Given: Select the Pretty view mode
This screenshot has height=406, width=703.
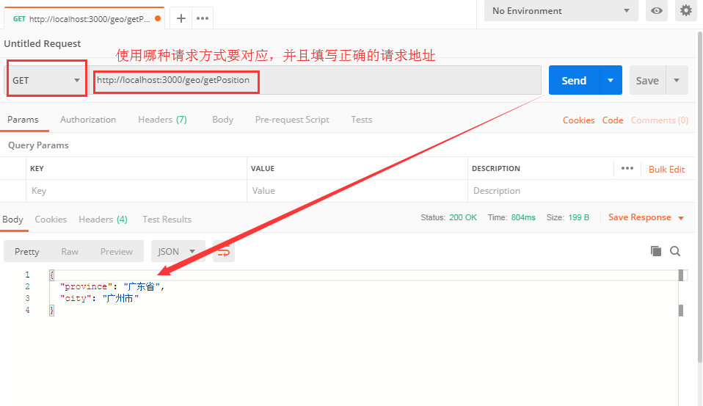Looking at the screenshot, I should click(x=27, y=252).
